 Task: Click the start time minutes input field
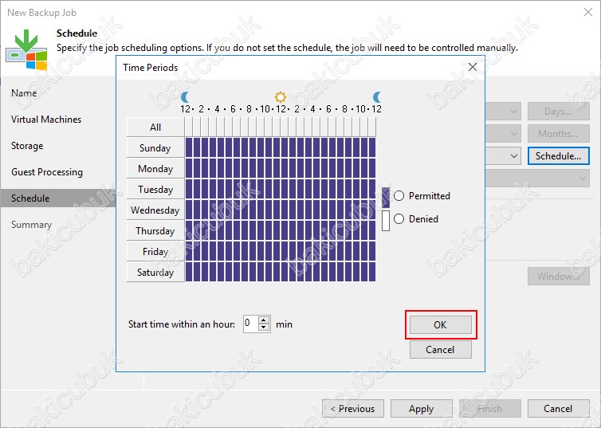[251, 324]
